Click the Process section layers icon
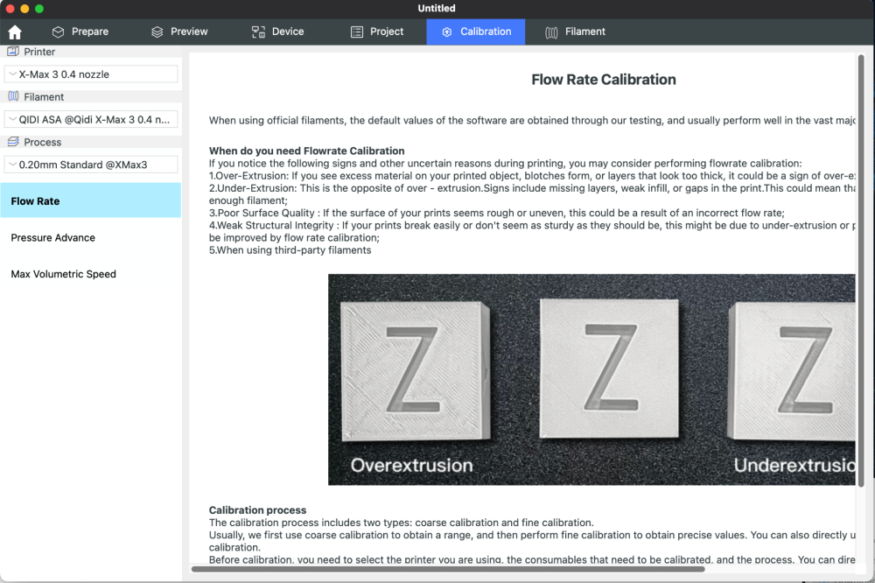Viewport: 875px width, 583px height. coord(13,142)
